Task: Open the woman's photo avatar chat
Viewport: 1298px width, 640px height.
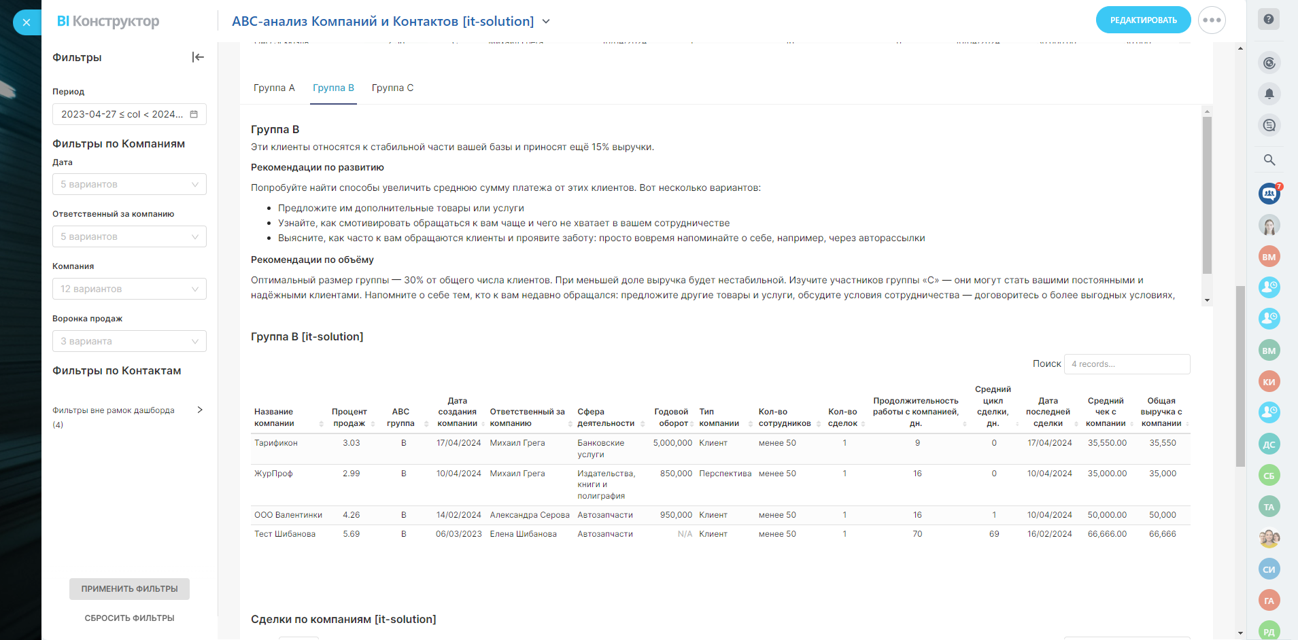Action: point(1269,225)
